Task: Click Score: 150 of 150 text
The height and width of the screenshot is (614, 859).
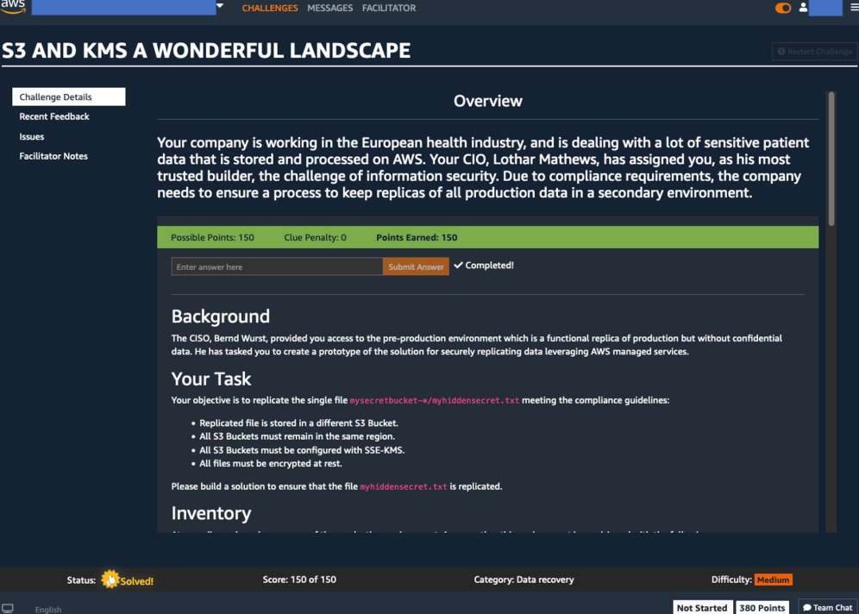Action: click(x=299, y=580)
